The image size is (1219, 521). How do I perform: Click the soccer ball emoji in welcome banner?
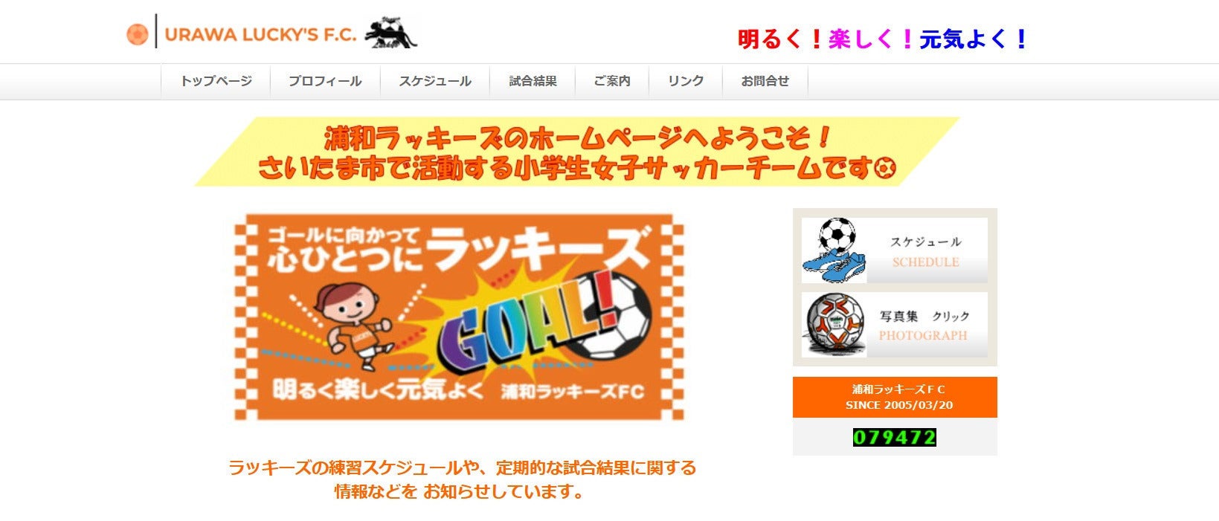coord(884,169)
